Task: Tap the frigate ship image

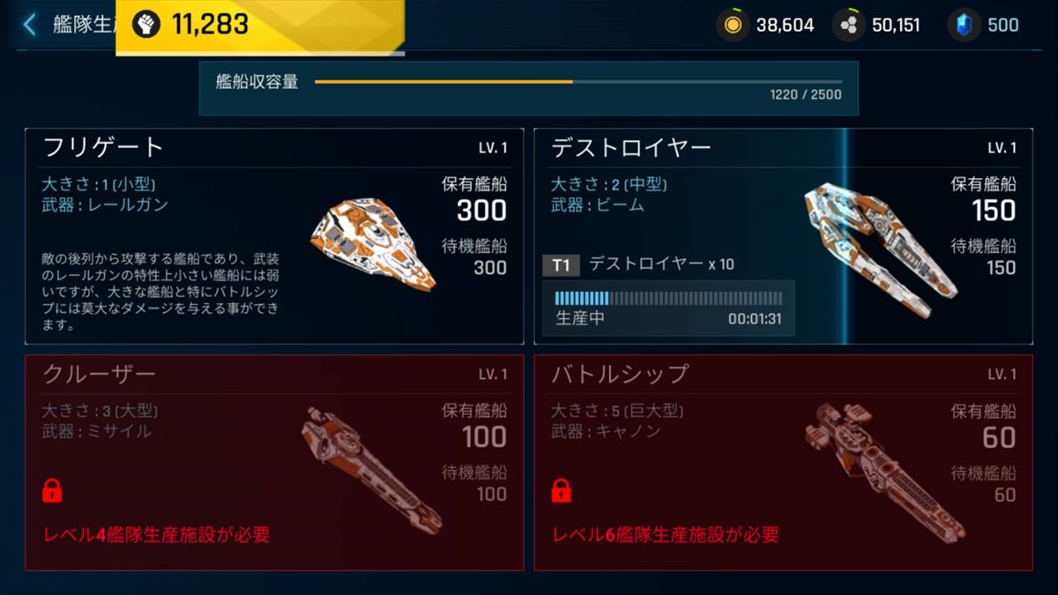Action: point(373,242)
